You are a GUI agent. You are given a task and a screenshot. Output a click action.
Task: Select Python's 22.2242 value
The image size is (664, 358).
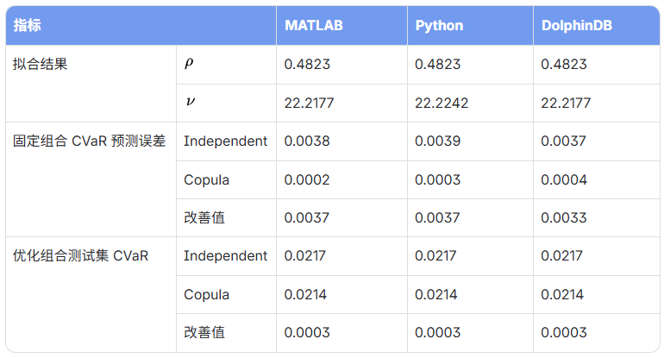coord(442,103)
